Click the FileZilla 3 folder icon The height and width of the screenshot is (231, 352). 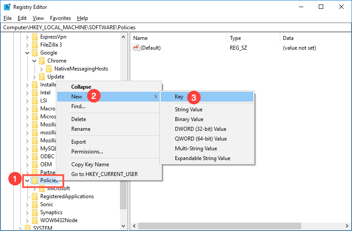pyautogui.click(x=35, y=45)
